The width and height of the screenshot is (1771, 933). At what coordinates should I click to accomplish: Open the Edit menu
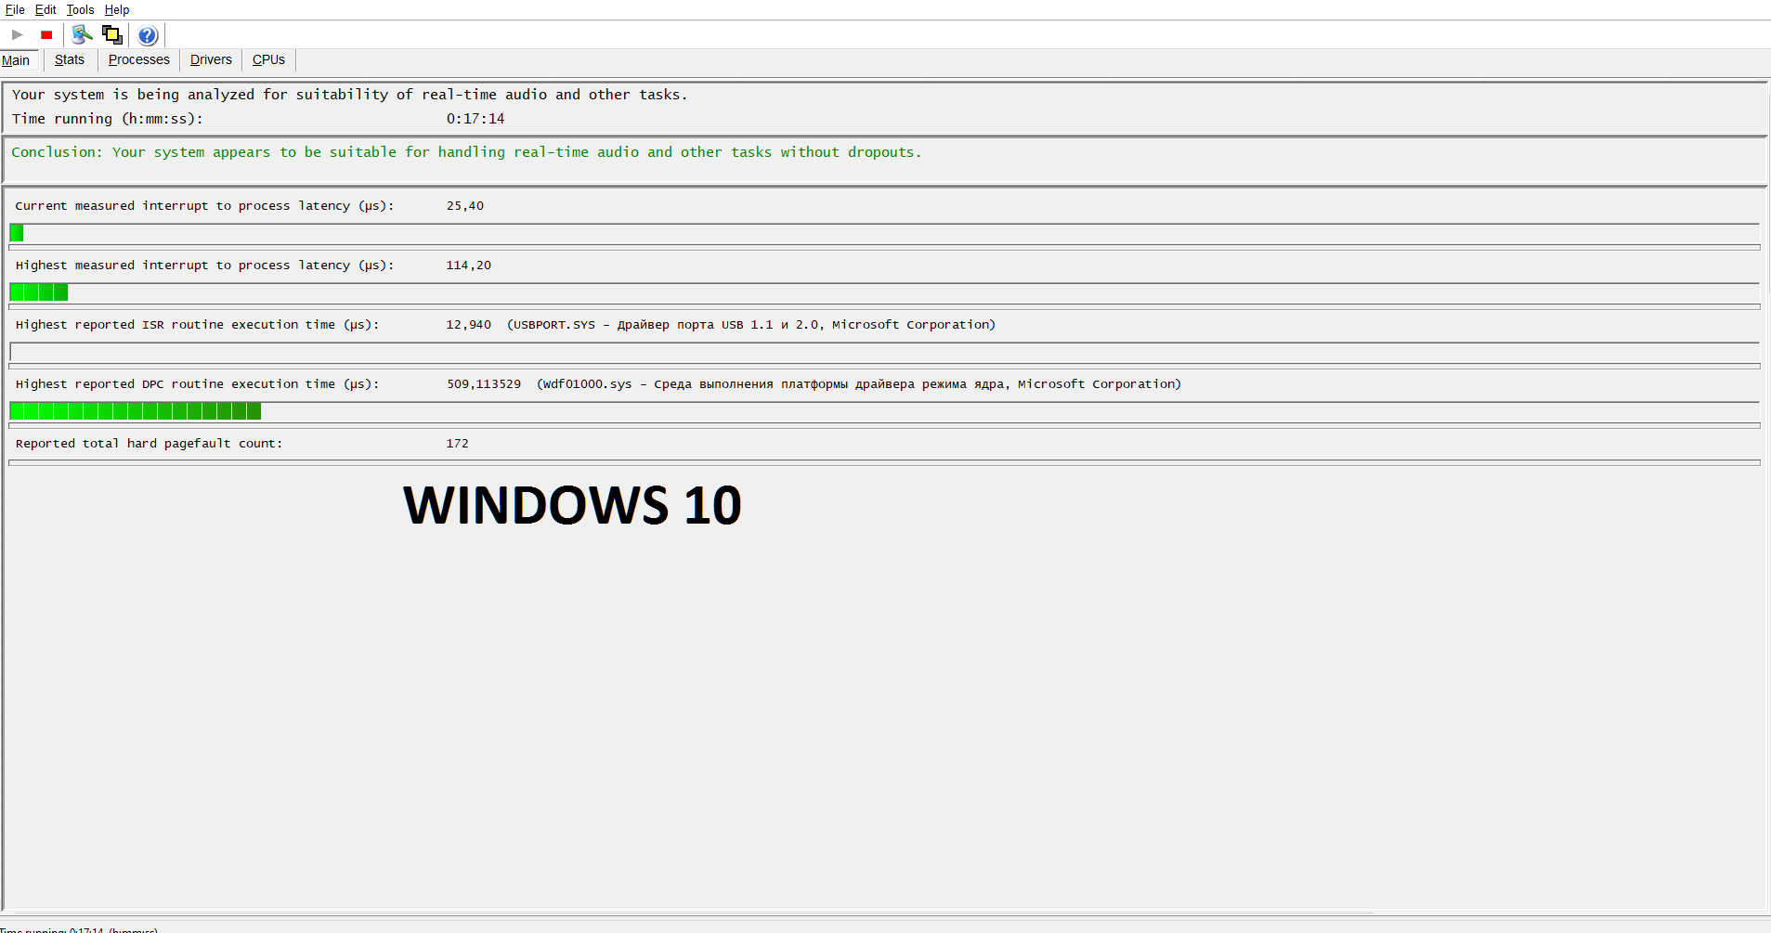click(46, 10)
